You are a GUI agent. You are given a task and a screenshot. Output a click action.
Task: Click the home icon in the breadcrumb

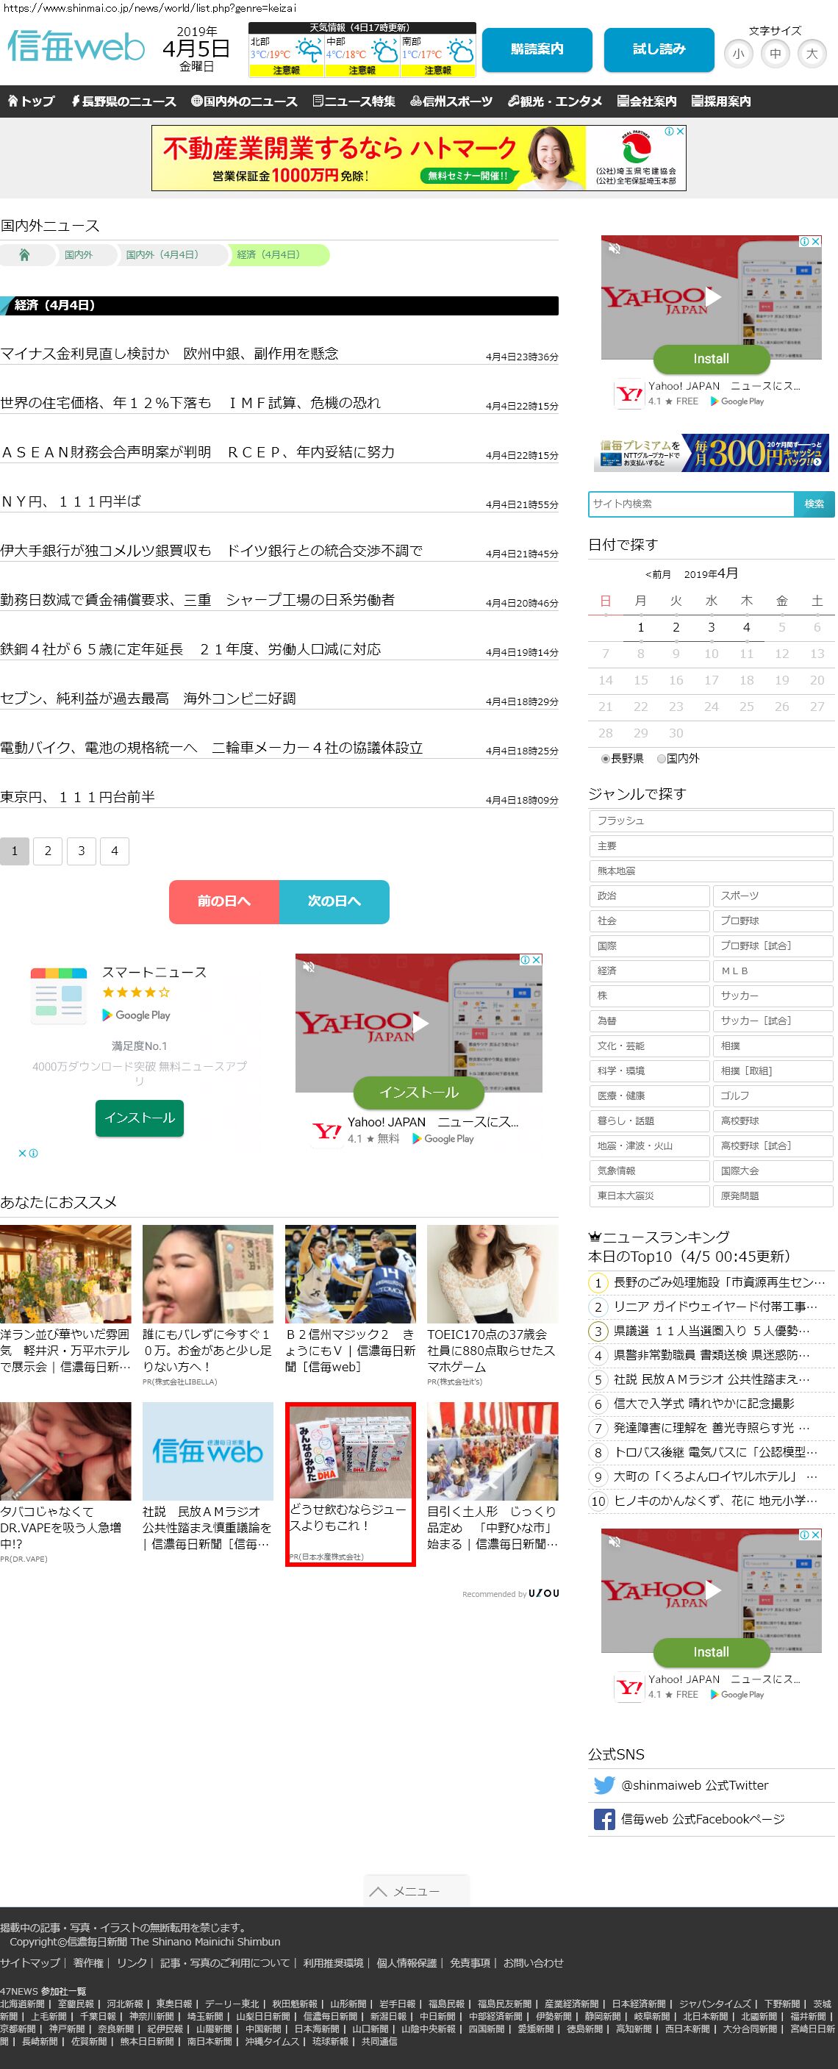pyautogui.click(x=24, y=254)
